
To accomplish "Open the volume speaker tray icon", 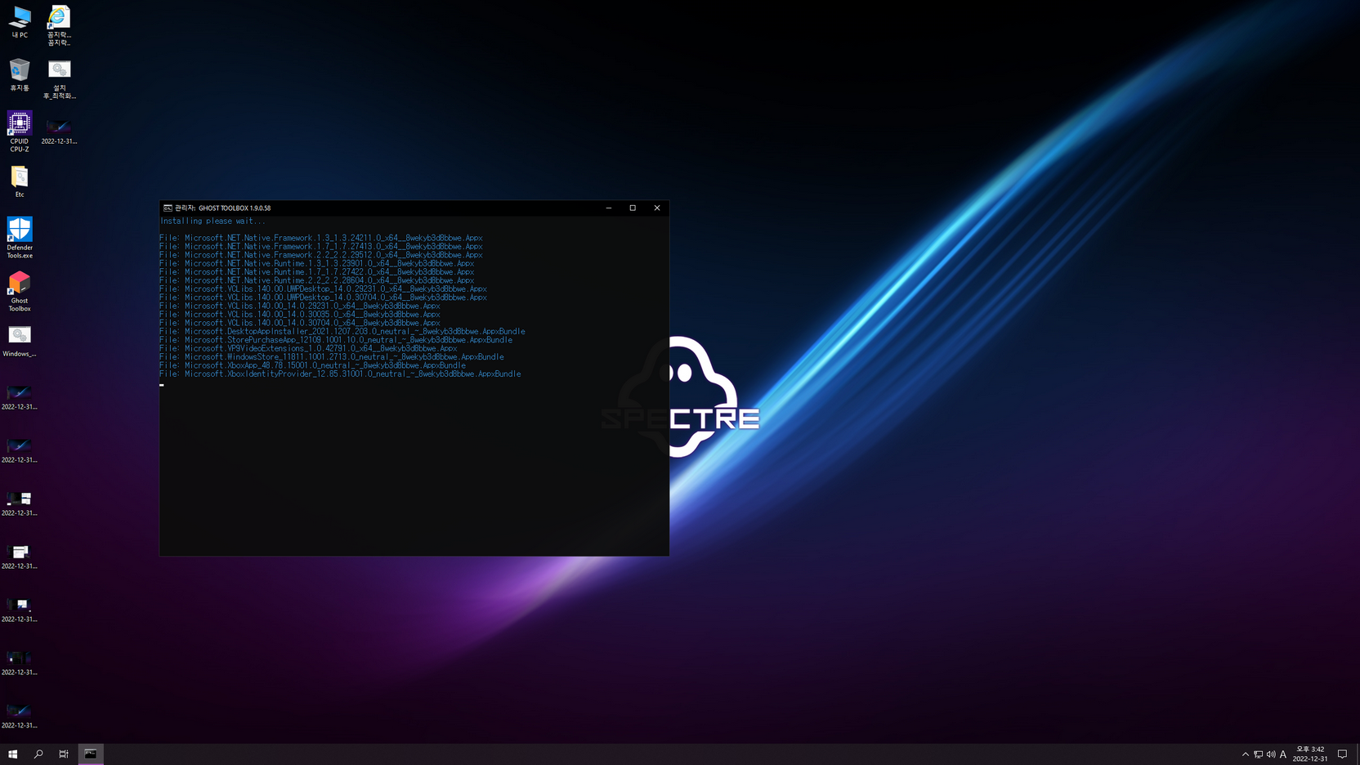I will tap(1271, 754).
